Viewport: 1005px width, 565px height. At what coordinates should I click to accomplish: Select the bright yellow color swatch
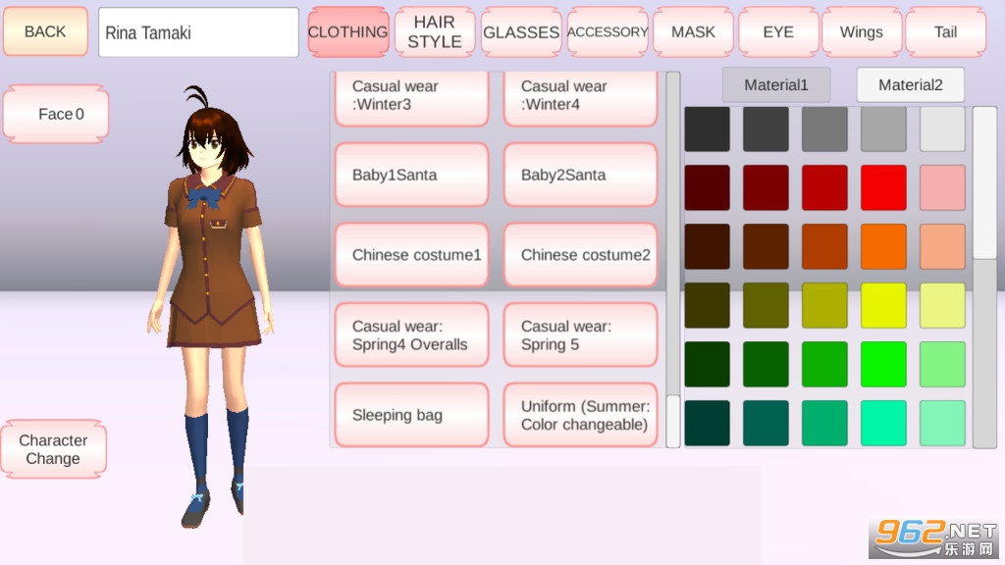tap(883, 305)
